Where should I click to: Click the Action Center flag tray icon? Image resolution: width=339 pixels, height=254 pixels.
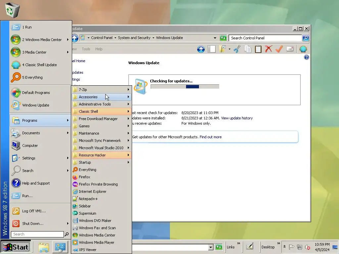click(291, 247)
